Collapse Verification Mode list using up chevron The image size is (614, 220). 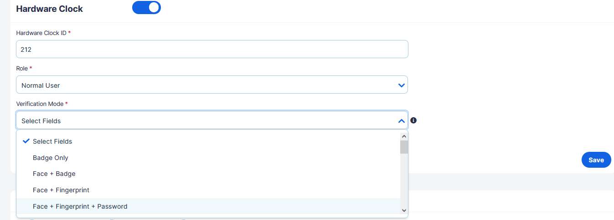401,121
